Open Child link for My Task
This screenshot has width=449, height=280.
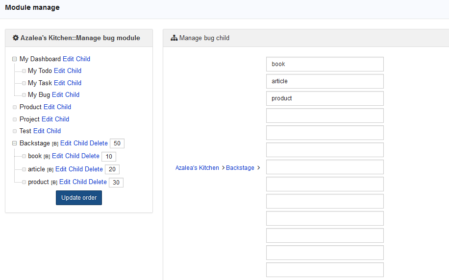(x=75, y=83)
